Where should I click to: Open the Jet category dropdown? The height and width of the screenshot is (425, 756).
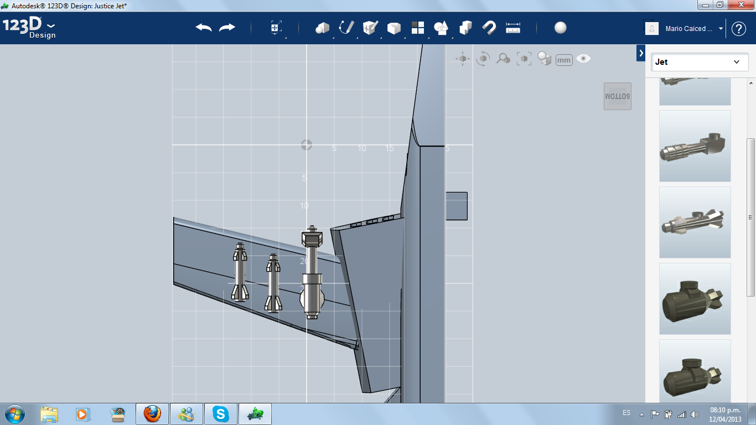700,62
